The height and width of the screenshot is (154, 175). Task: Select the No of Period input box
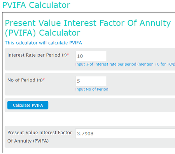click(x=91, y=81)
